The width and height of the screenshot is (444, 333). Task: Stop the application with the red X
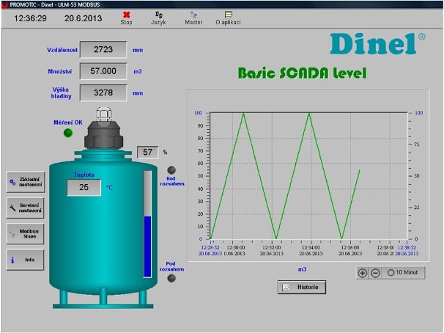point(126,18)
